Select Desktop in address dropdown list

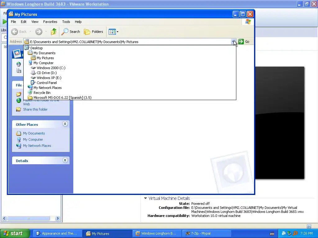tap(130, 48)
